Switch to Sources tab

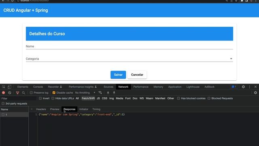(108, 87)
